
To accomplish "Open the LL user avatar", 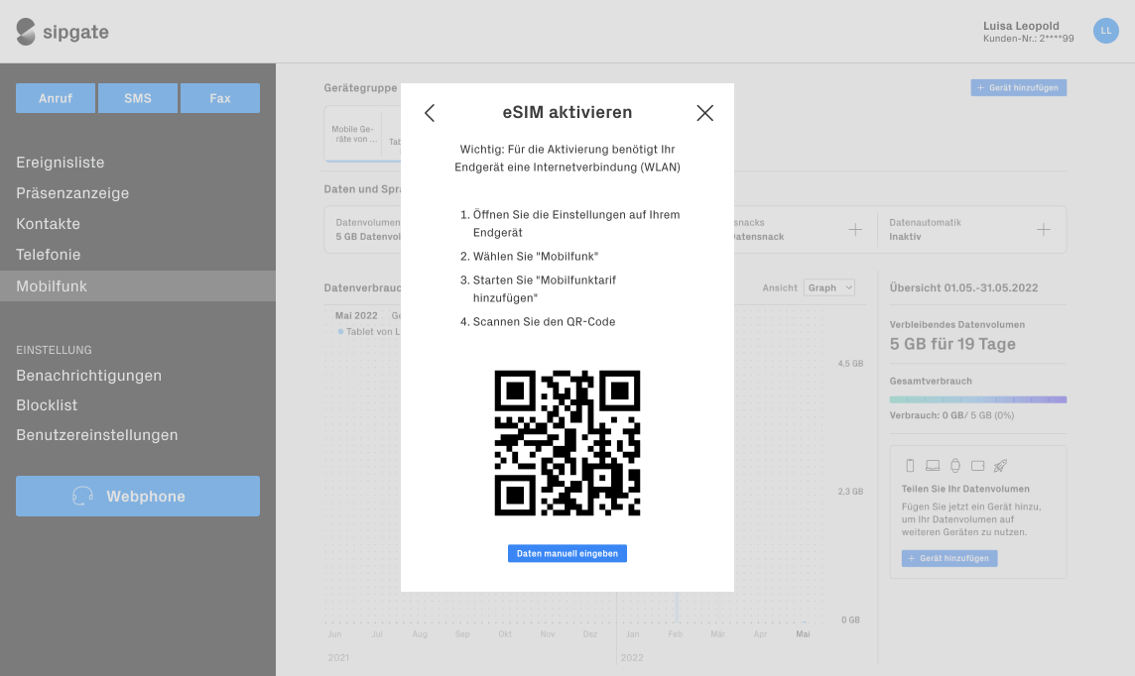I will click(1105, 31).
